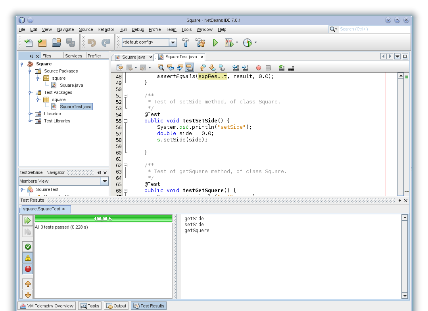Screen dimensions: 428x311
Task: Open the Tools menu
Action: click(x=186, y=29)
